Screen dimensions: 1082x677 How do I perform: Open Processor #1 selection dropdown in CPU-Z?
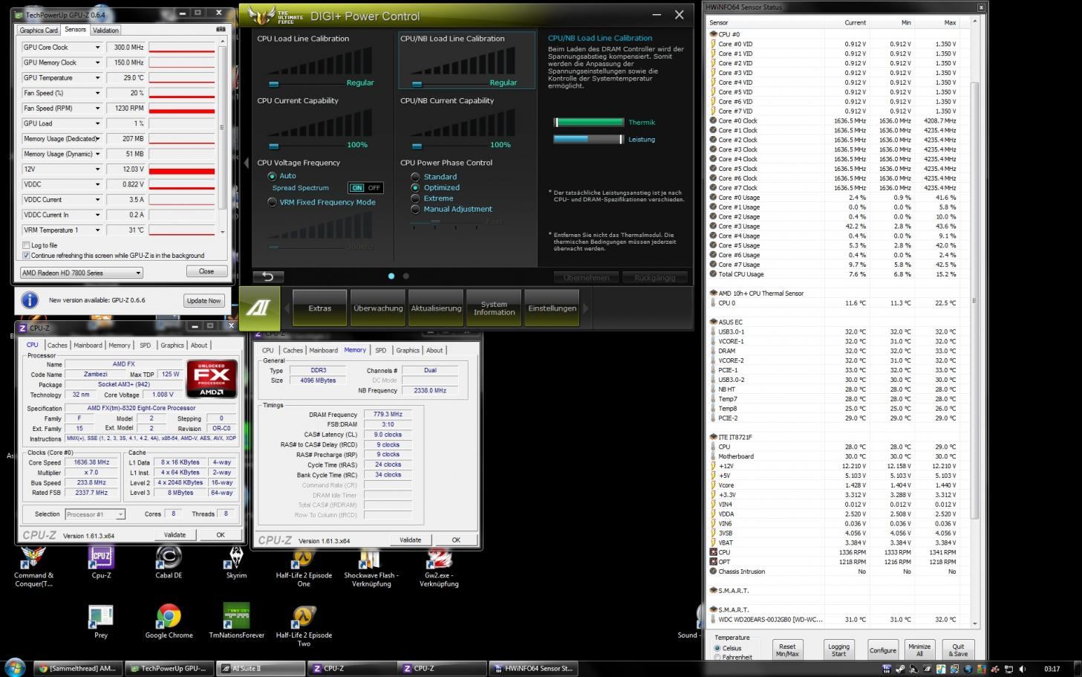(95, 514)
